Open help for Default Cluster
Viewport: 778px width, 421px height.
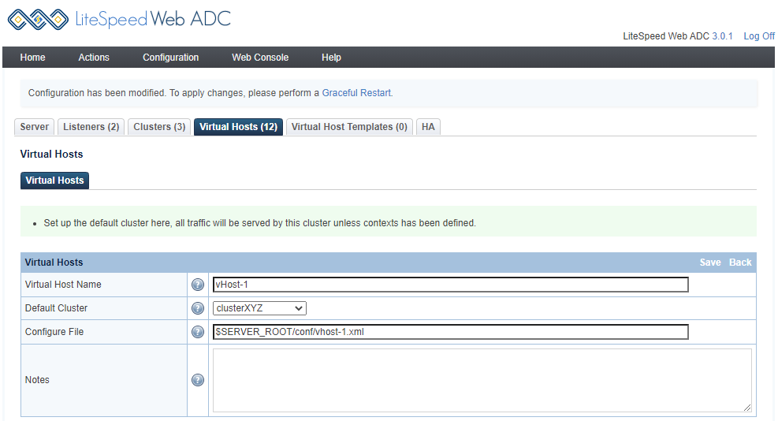[198, 308]
